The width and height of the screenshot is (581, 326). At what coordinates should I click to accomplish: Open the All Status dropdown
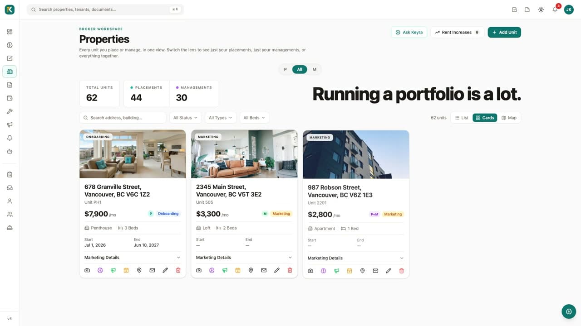(185, 118)
